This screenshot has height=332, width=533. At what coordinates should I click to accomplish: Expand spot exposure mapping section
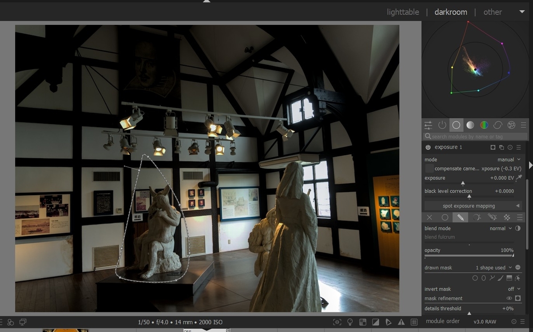(x=473, y=206)
